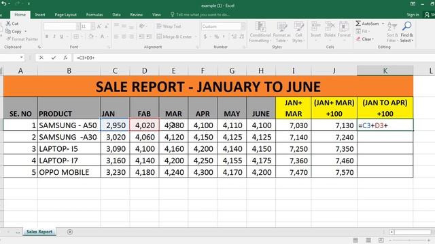Screen dimensions: 435x244
Task: Click the AutoSum sigma button
Action: click(x=367, y=24)
